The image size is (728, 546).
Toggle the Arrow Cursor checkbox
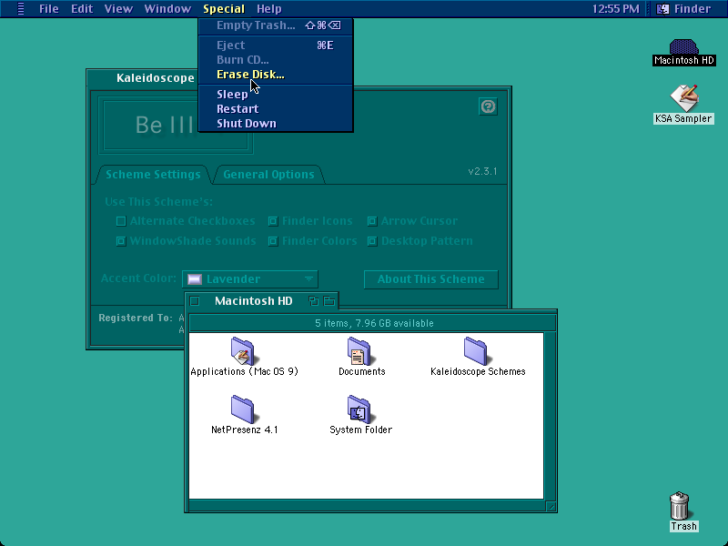point(372,221)
